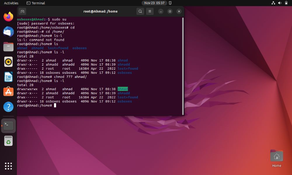Click the 'Home' label under desktop icon

point(277,166)
